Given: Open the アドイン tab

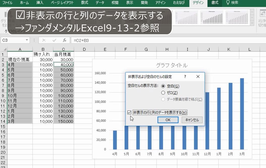Looking at the screenshot, I should (160, 3).
